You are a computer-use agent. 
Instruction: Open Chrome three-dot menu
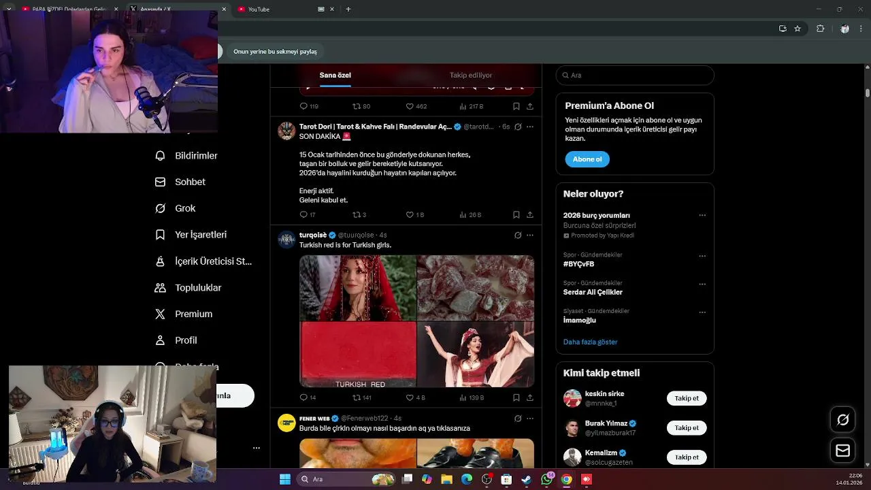[x=862, y=29]
